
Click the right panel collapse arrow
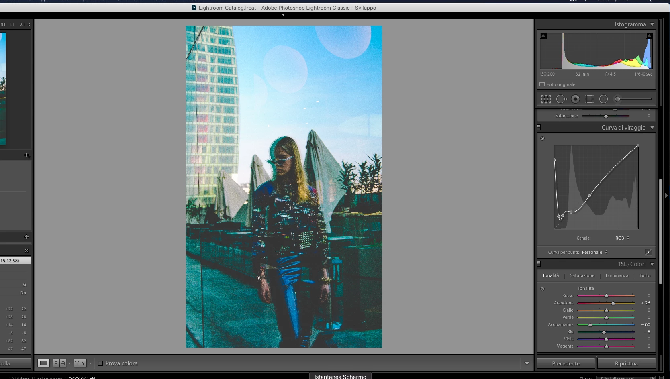(666, 196)
